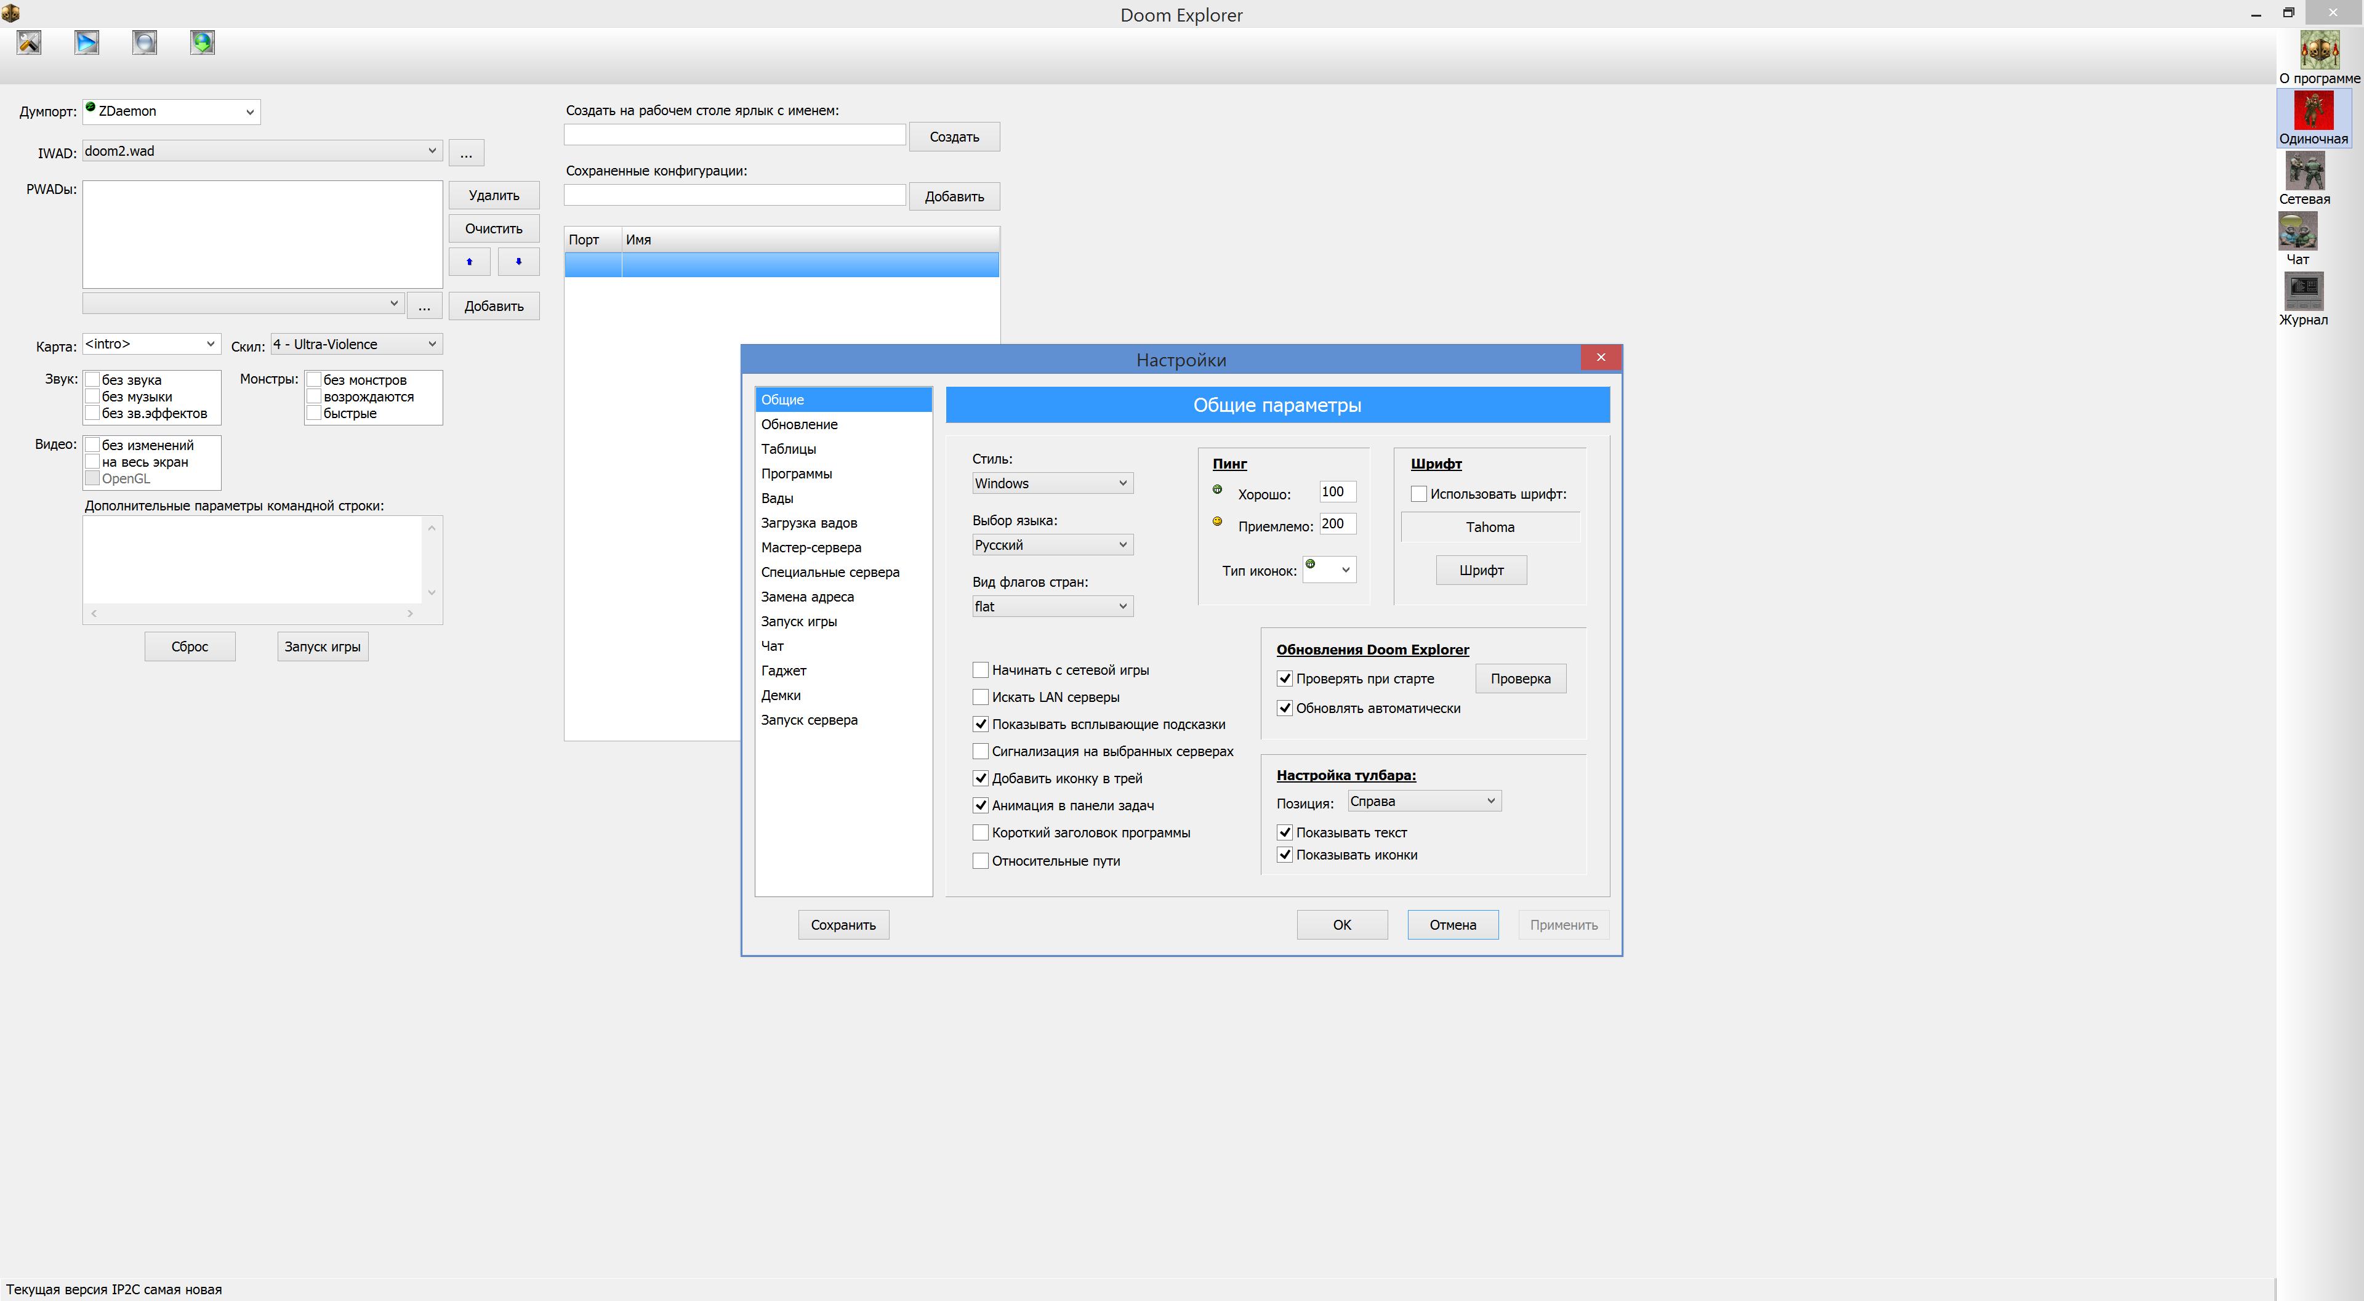Click the blue play arrow toolbar icon
This screenshot has height=1301, width=2364.
[87, 42]
